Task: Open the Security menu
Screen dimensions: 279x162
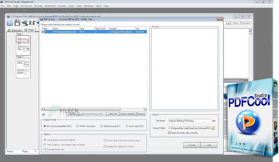Action: (38, 6)
